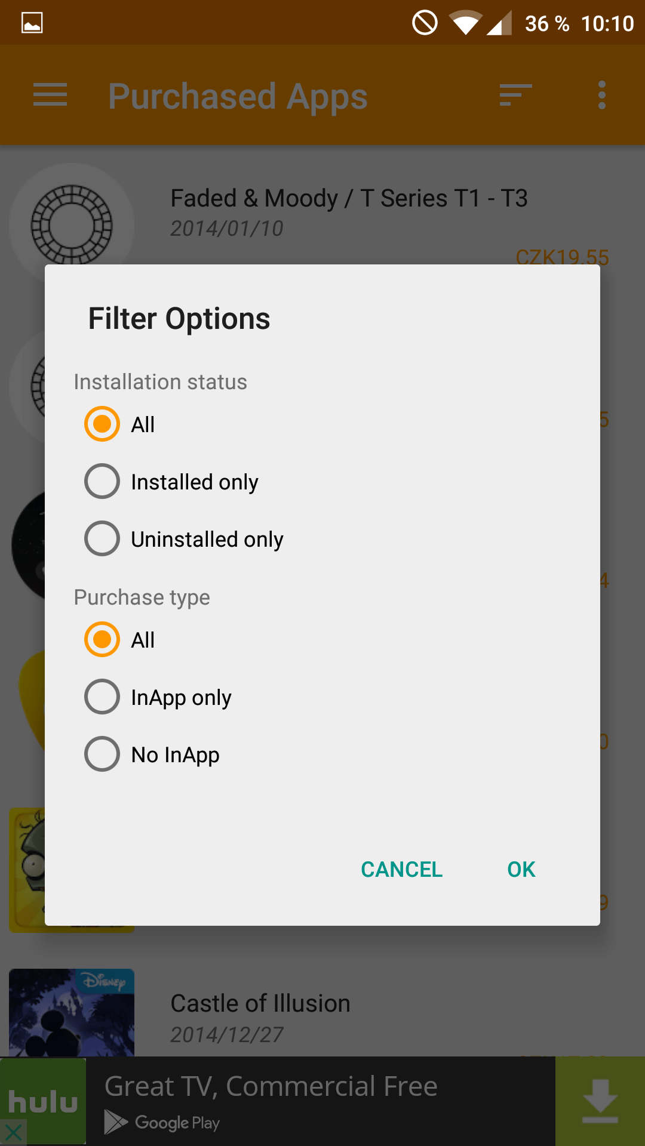Tap the Hulu ad download arrow
This screenshot has width=645, height=1146.
pos(600,1101)
